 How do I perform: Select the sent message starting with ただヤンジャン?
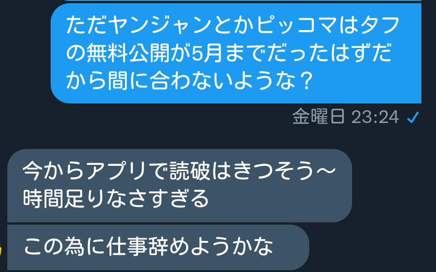236,53
